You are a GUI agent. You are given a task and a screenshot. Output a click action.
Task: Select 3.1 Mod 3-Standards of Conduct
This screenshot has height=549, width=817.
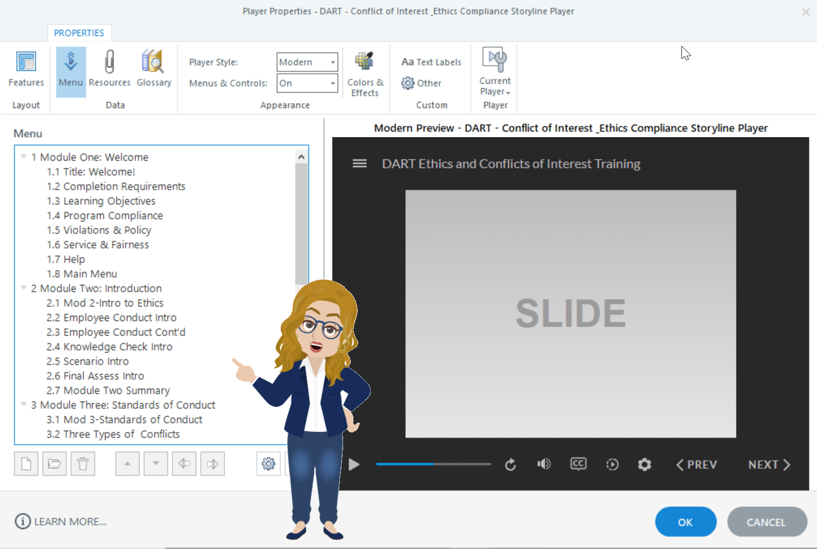pos(124,419)
